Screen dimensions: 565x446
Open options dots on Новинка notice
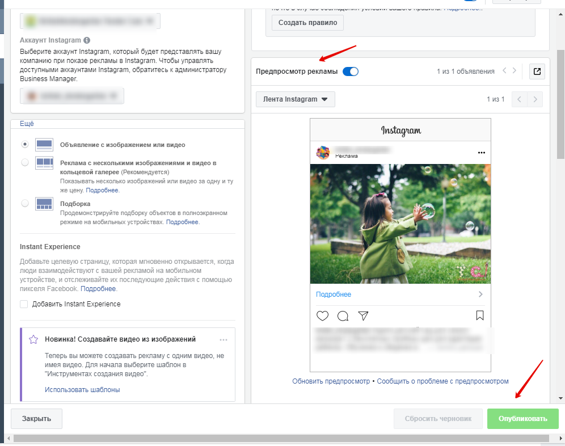[224, 339]
